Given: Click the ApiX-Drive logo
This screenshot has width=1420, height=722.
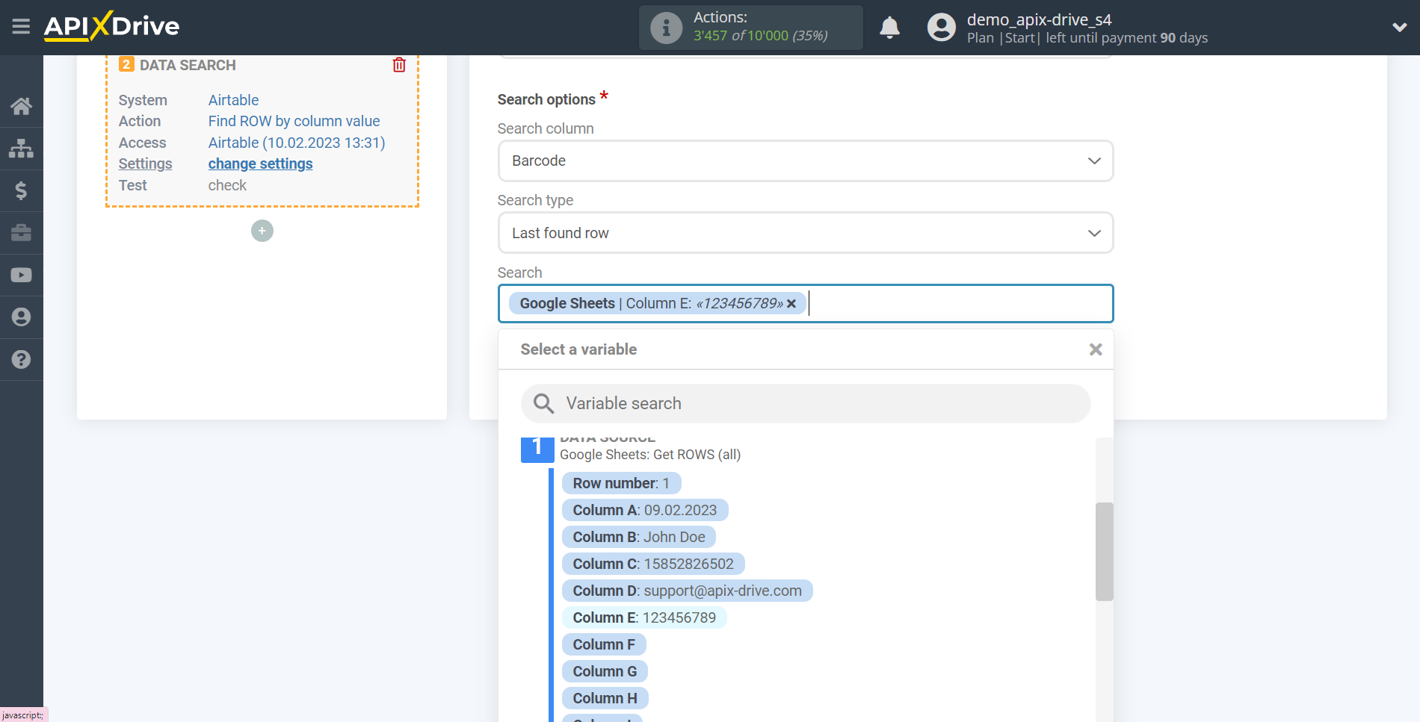Looking at the screenshot, I should coord(111,26).
